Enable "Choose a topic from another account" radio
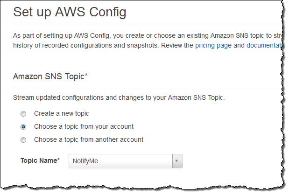289x194 pixels. pos(23,139)
